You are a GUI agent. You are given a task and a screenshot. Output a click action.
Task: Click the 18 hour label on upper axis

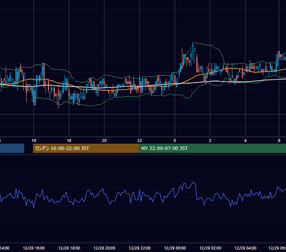tap(69, 141)
